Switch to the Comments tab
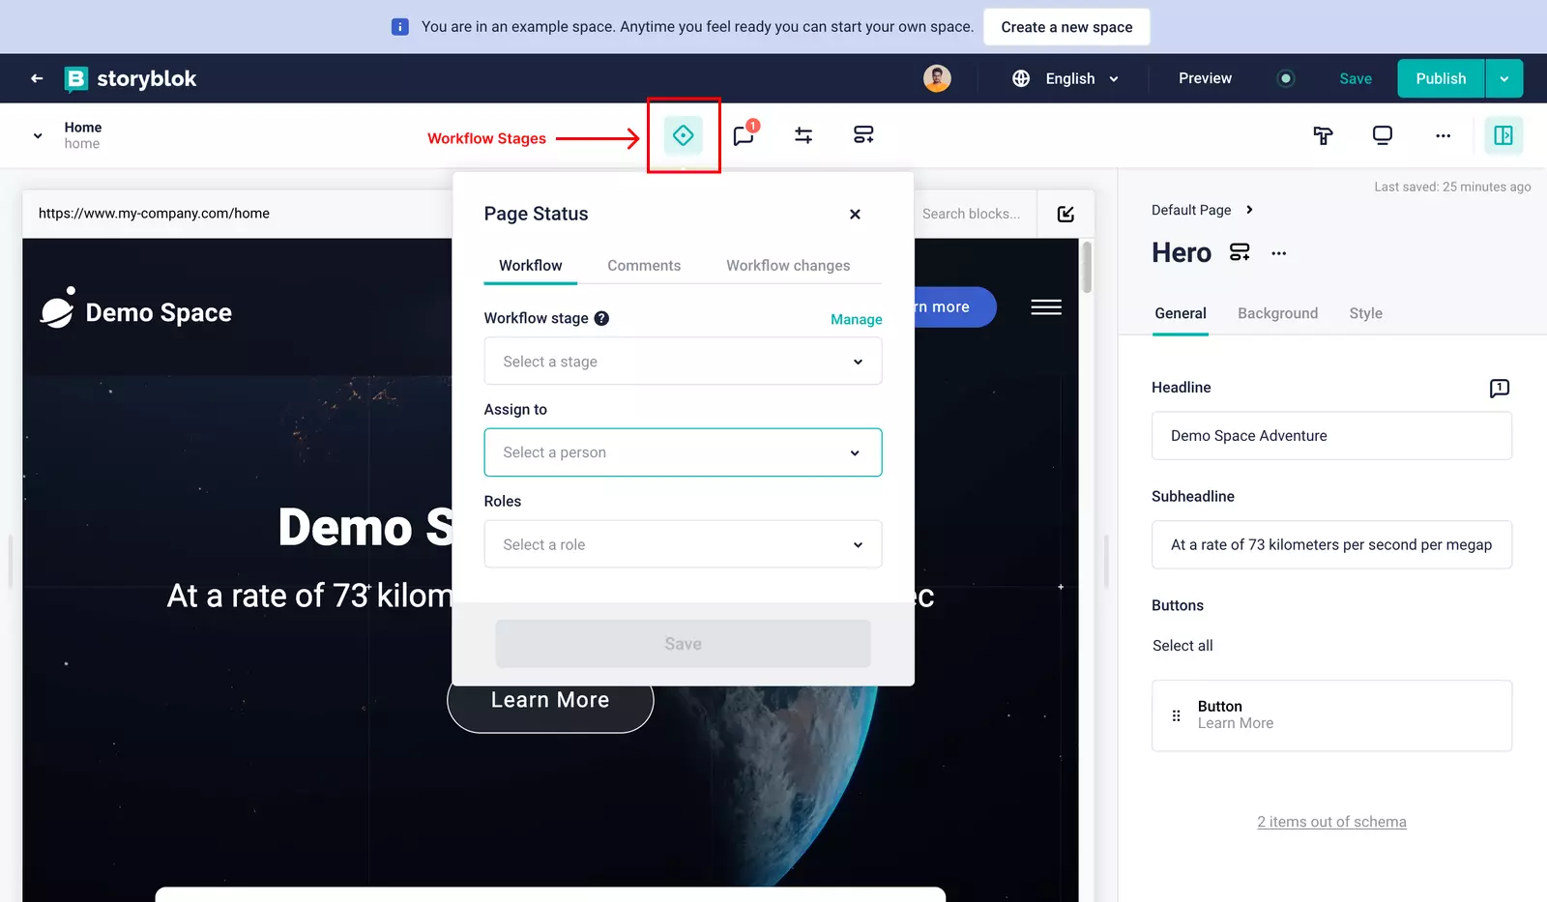 644,266
